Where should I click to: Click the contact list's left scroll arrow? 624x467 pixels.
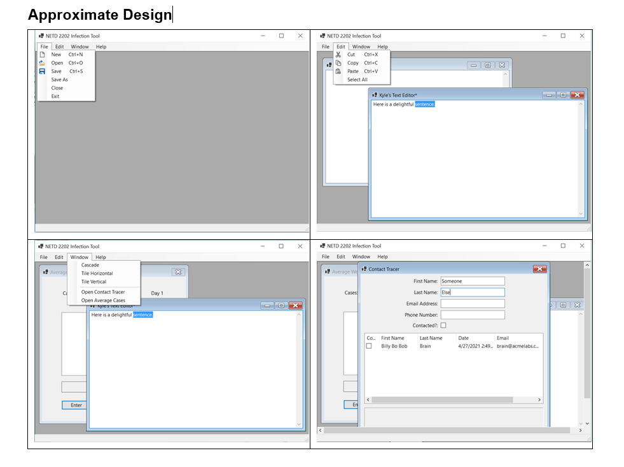coord(368,400)
